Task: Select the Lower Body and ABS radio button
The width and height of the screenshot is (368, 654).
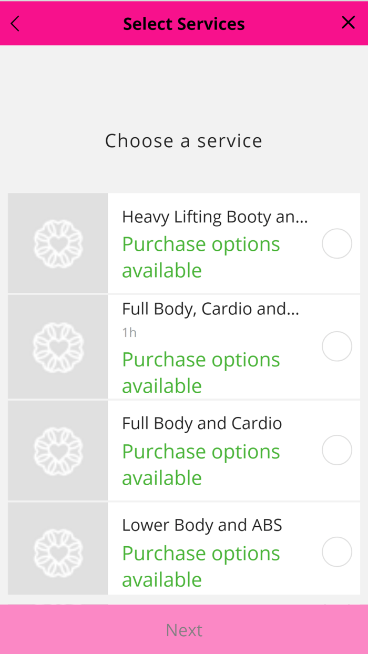Action: 337,551
